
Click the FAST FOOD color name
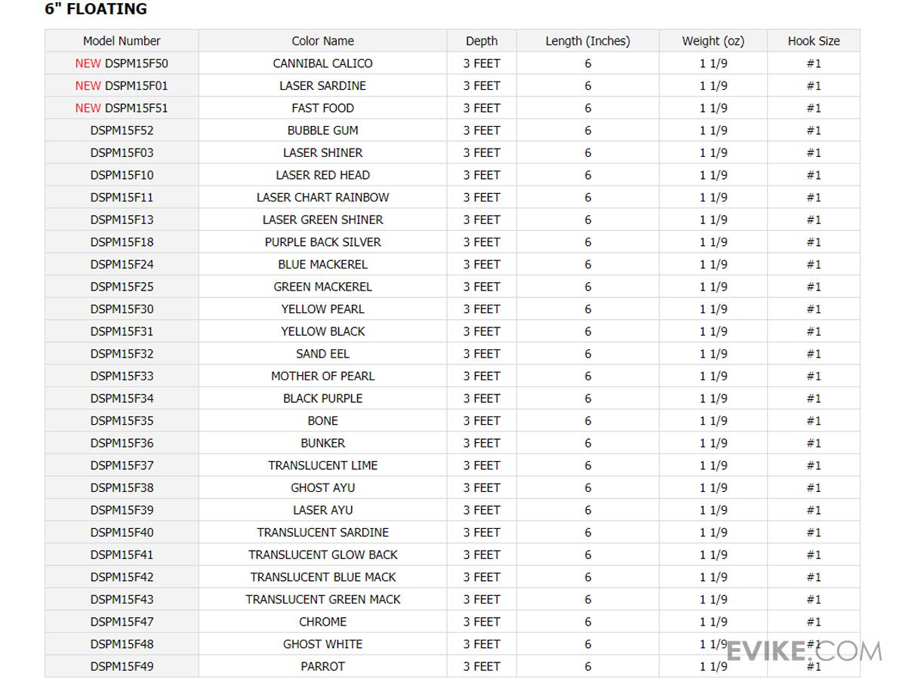pyautogui.click(x=322, y=108)
